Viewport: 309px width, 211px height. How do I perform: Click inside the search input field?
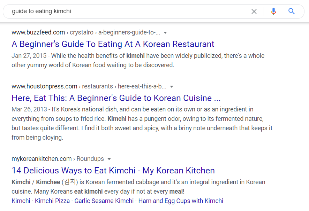(105, 11)
